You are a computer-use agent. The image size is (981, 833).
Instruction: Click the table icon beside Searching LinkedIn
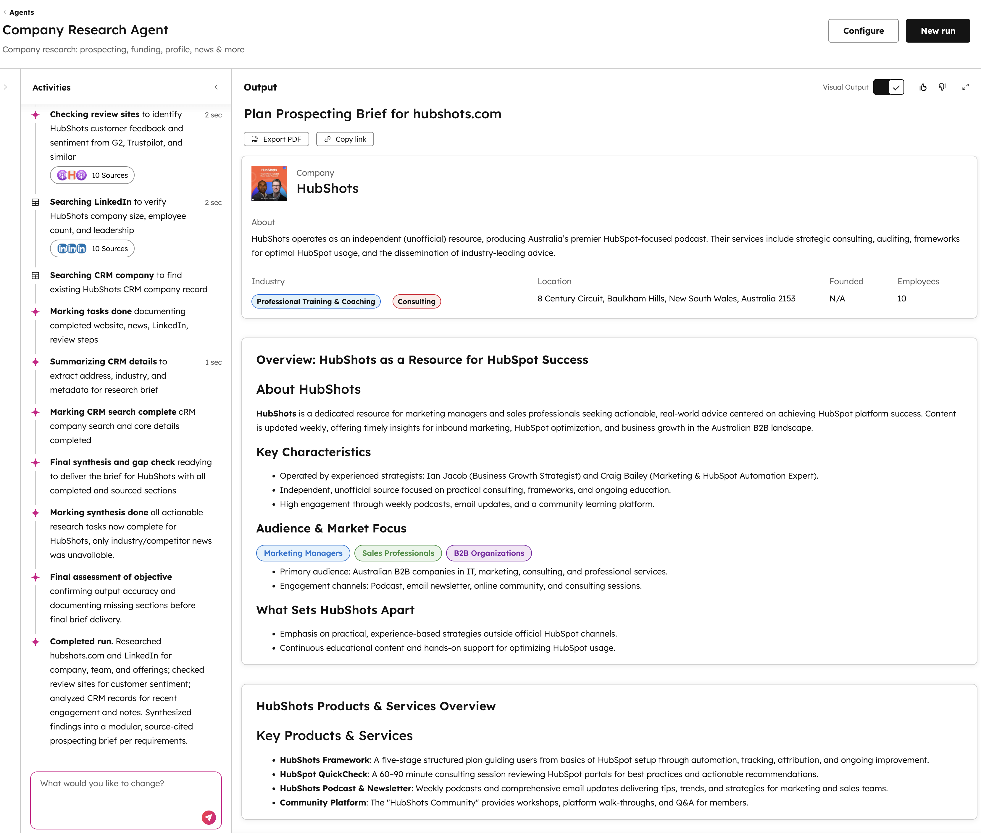(36, 202)
